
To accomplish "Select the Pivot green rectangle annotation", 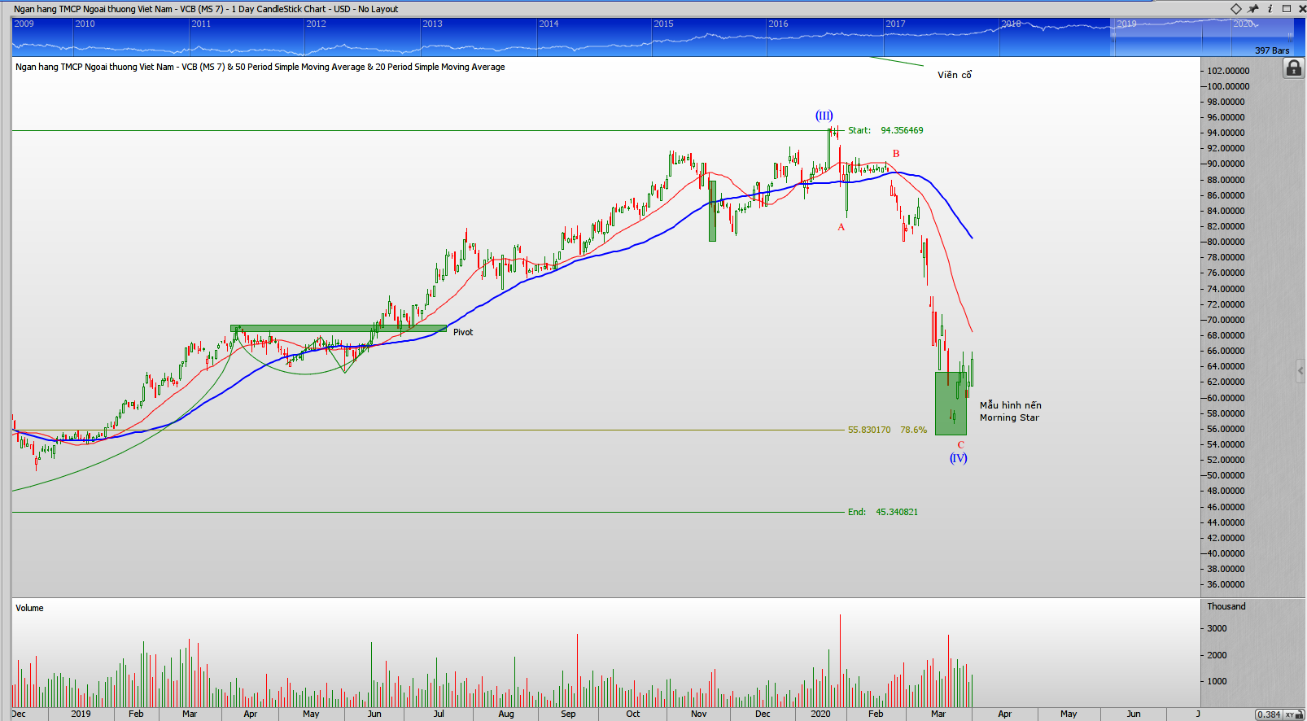I will point(338,329).
